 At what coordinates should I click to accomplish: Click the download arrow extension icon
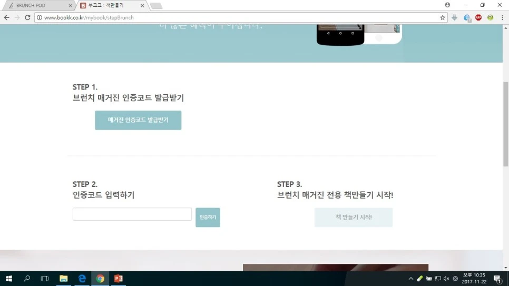tap(454, 17)
